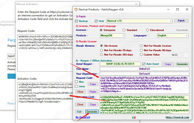Click the Exit button
The width and height of the screenshot is (194, 123).
tap(79, 112)
